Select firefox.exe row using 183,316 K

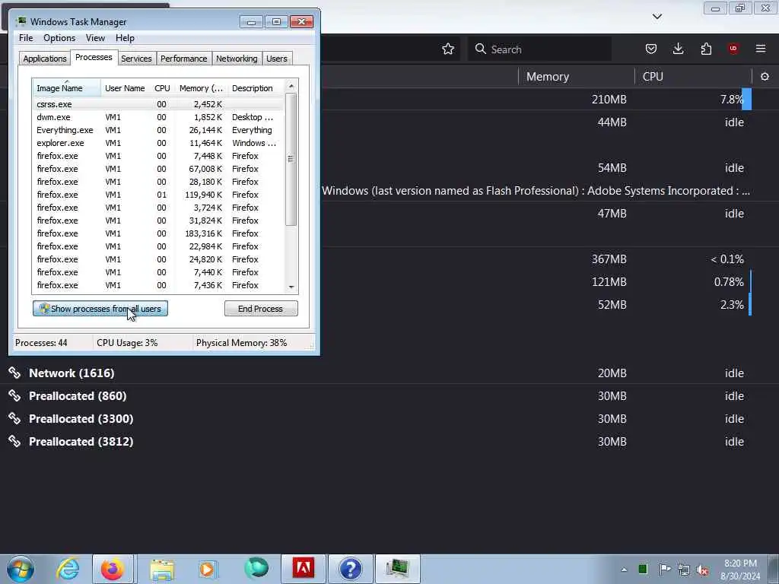[x=158, y=233]
